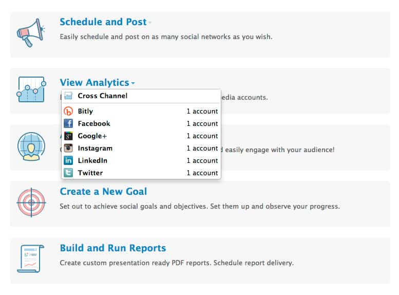Open the Schedule and Post heading
This screenshot has width=399, height=295.
[x=103, y=22]
